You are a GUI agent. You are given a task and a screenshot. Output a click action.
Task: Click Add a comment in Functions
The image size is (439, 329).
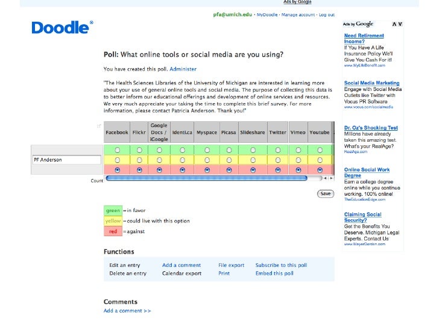click(x=182, y=265)
